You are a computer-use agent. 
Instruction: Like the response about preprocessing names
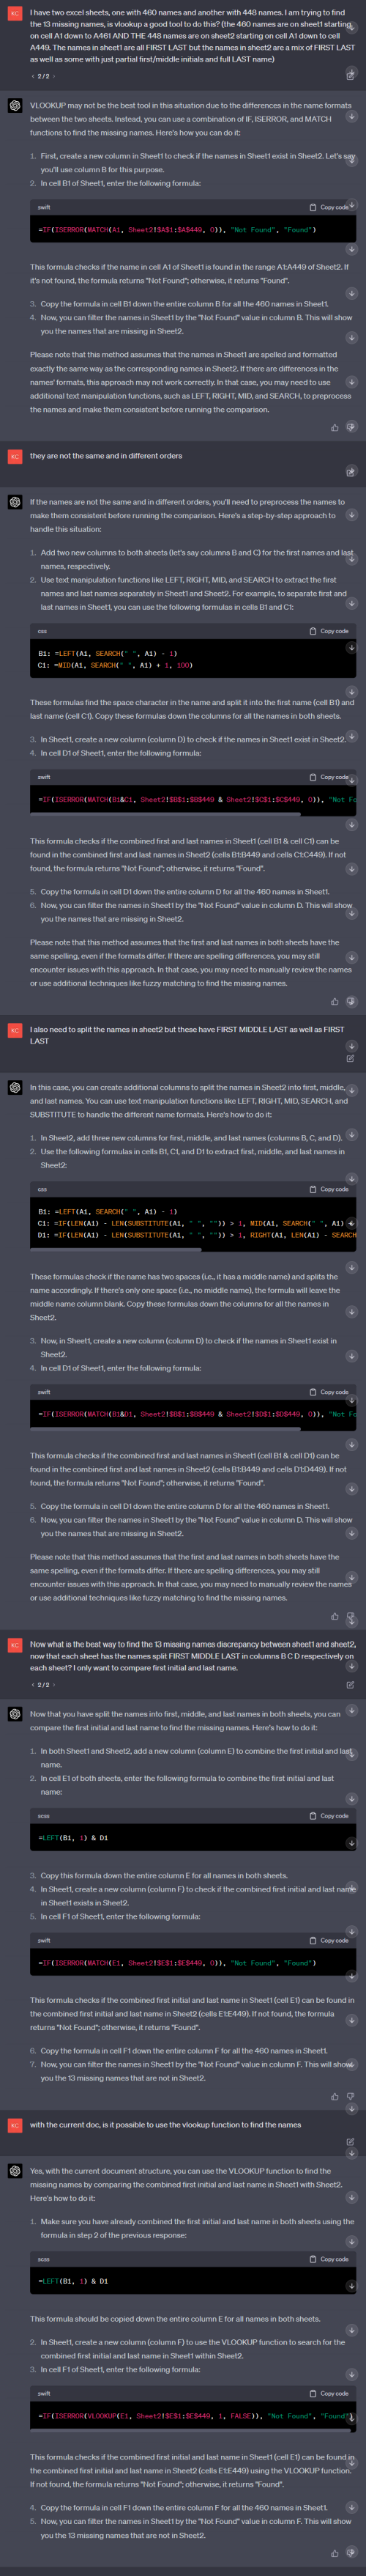click(334, 1001)
